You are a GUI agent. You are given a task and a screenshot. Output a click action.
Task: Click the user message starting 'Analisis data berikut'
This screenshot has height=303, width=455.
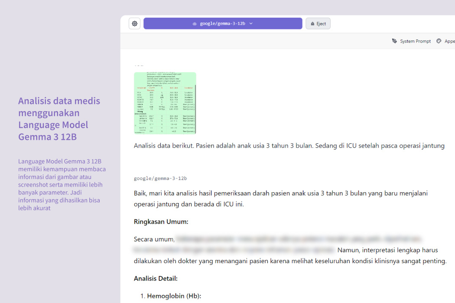[x=289, y=145]
